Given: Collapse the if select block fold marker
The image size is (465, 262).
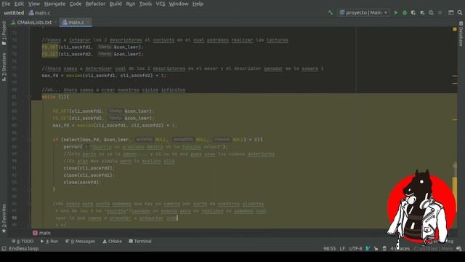Looking at the screenshot, I should 30,140.
